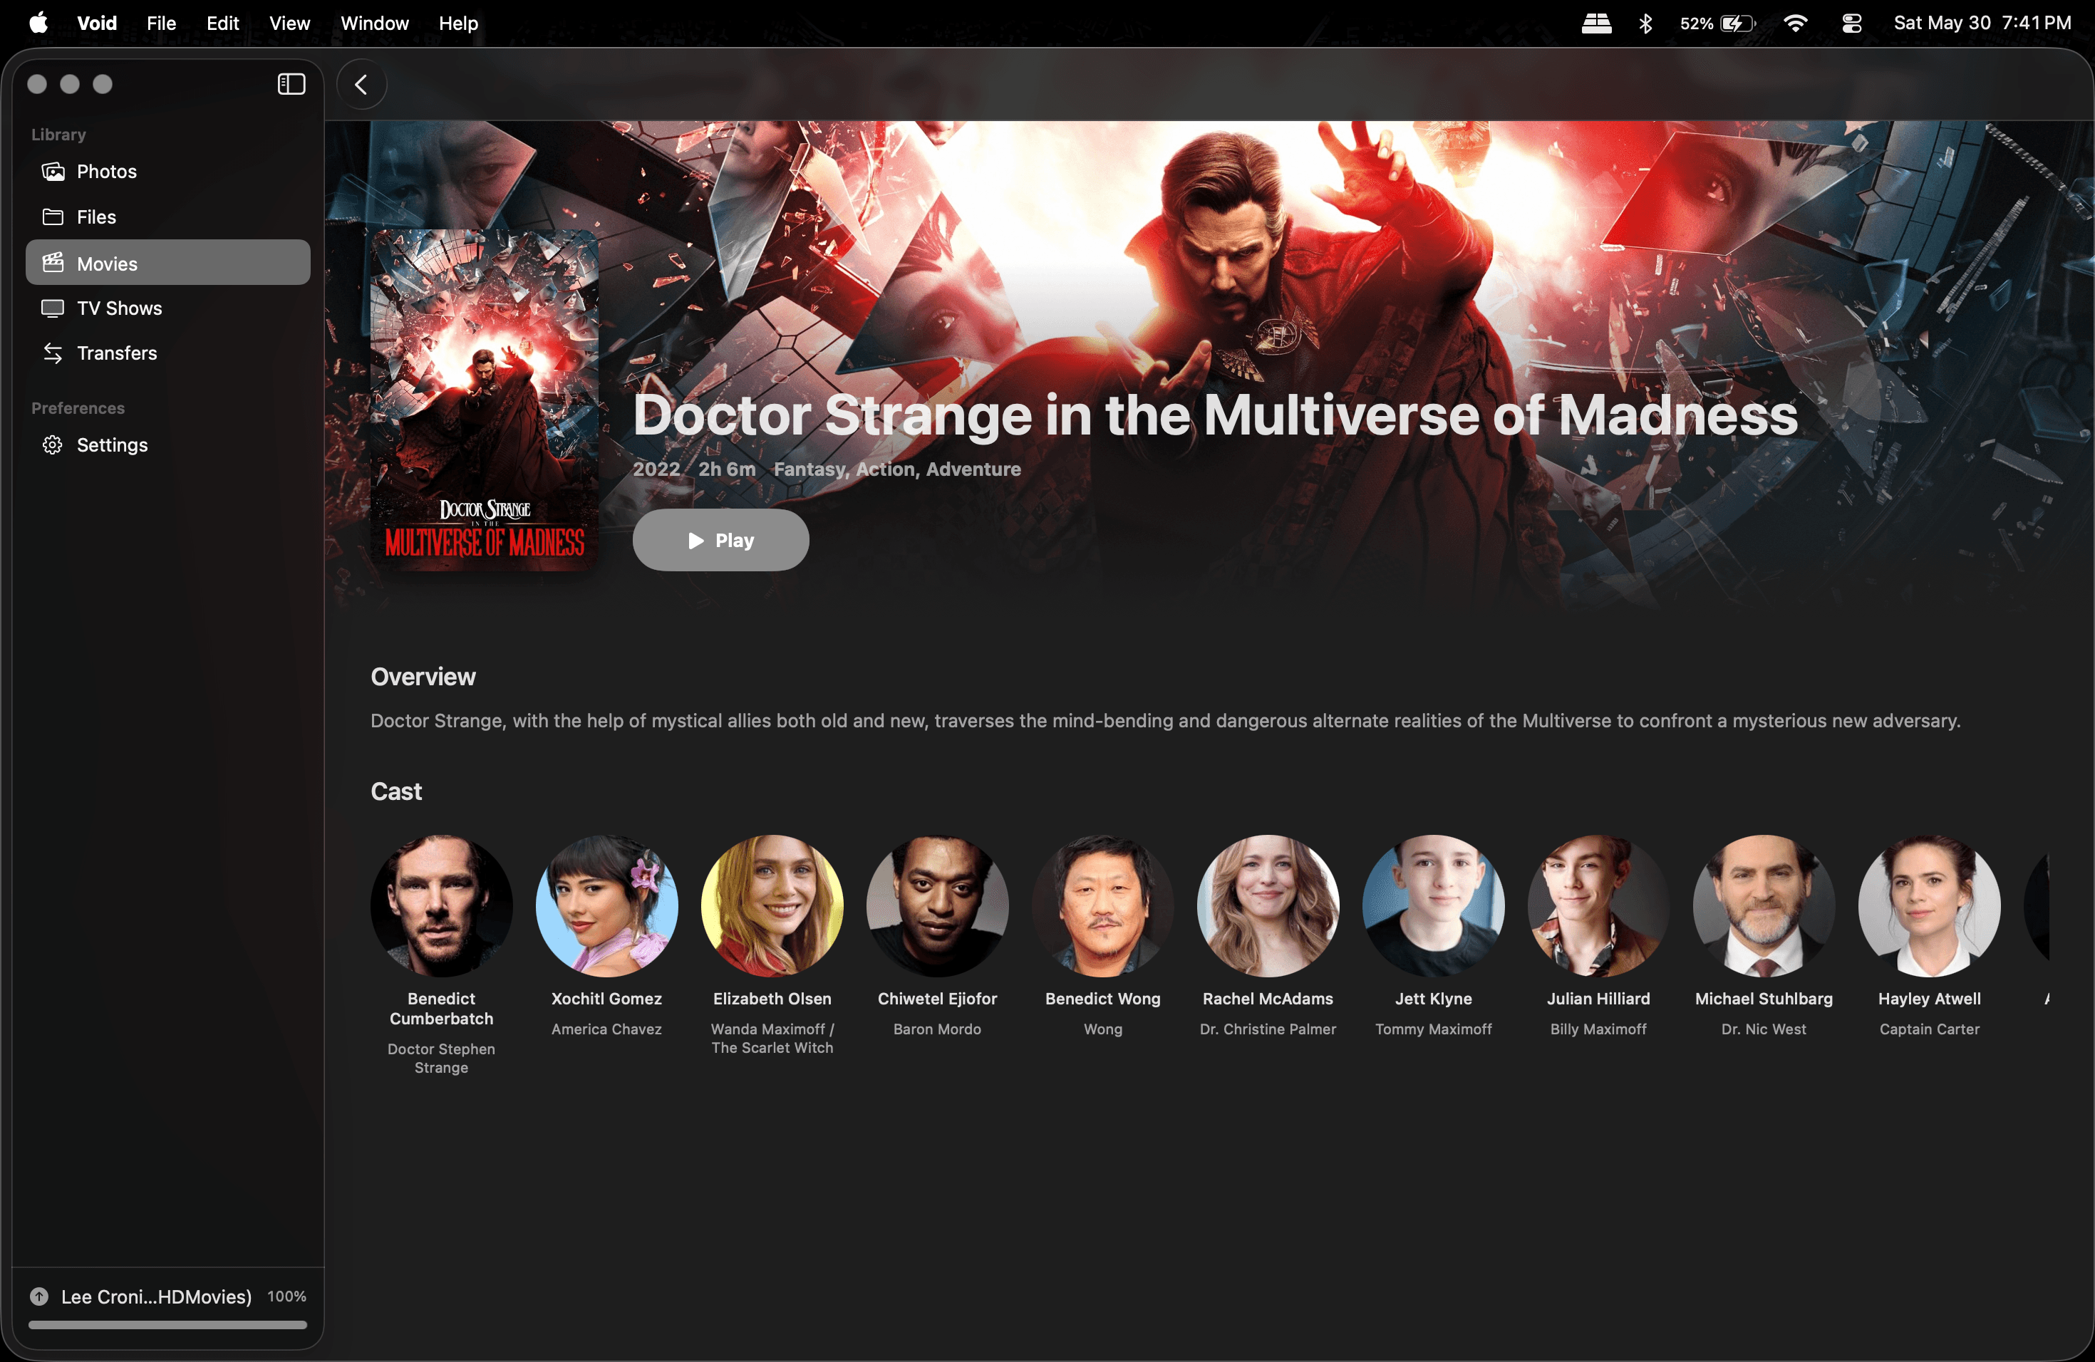
Task: Open the TV Shows screen icon
Action: pyautogui.click(x=53, y=308)
